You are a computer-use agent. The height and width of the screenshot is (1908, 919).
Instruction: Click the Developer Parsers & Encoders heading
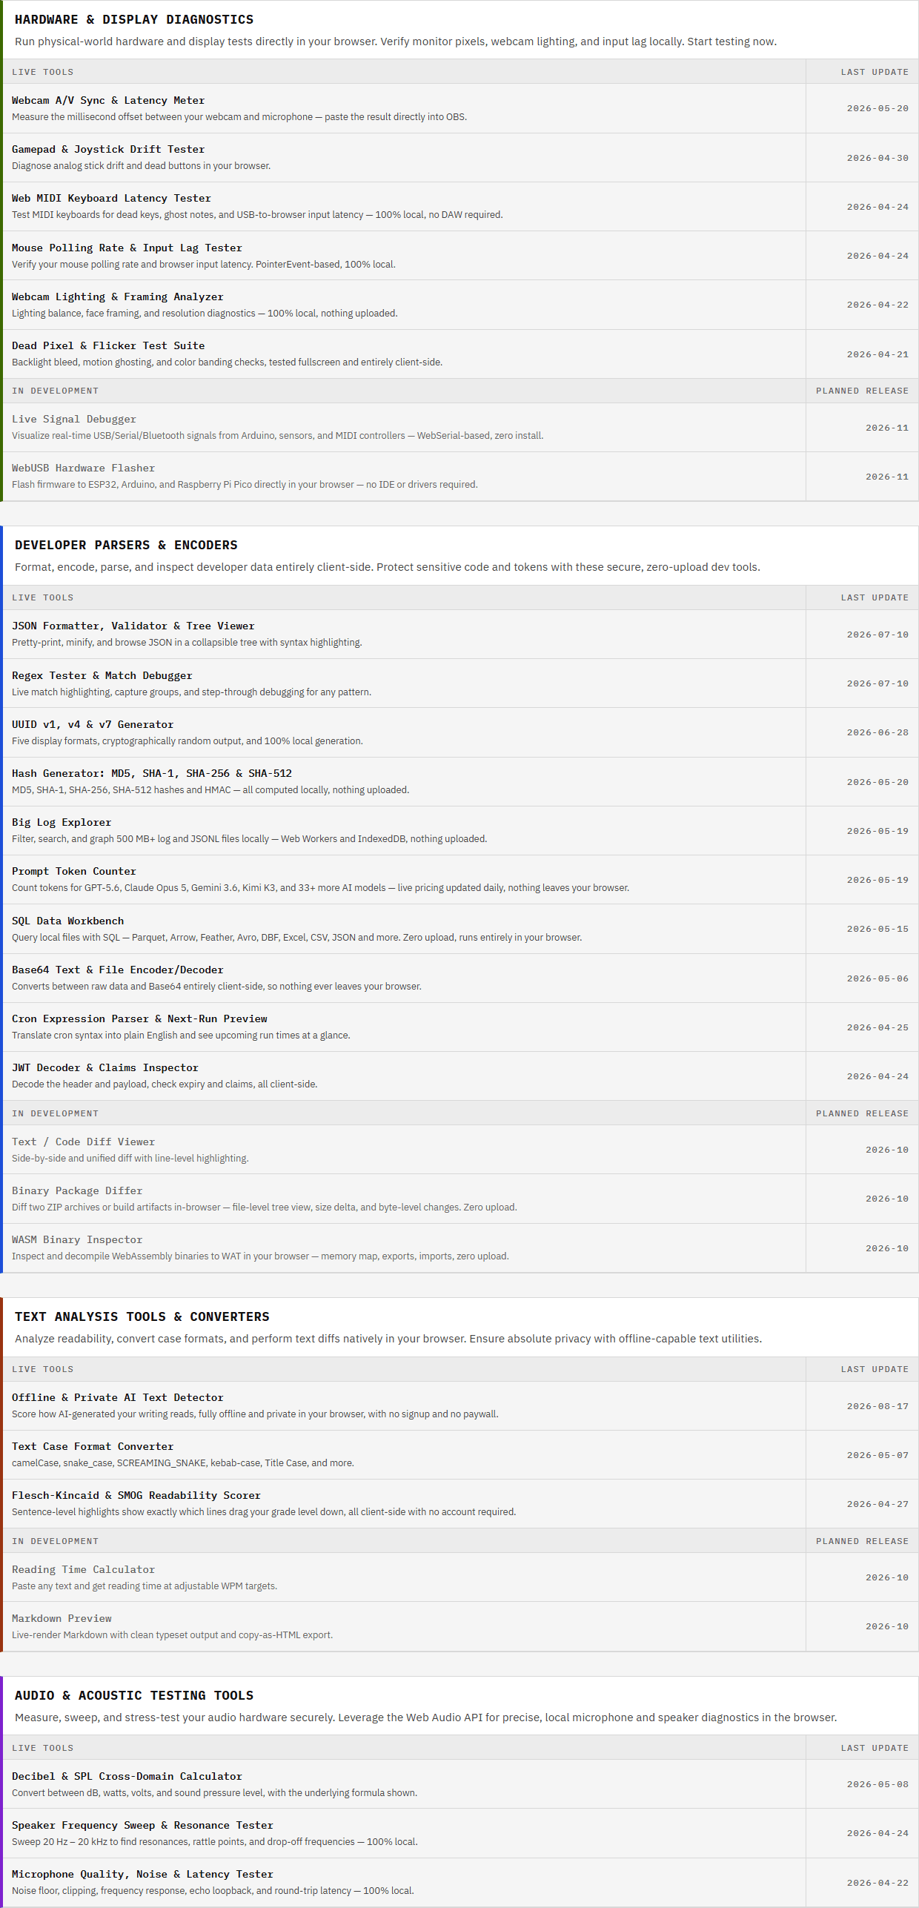126,546
